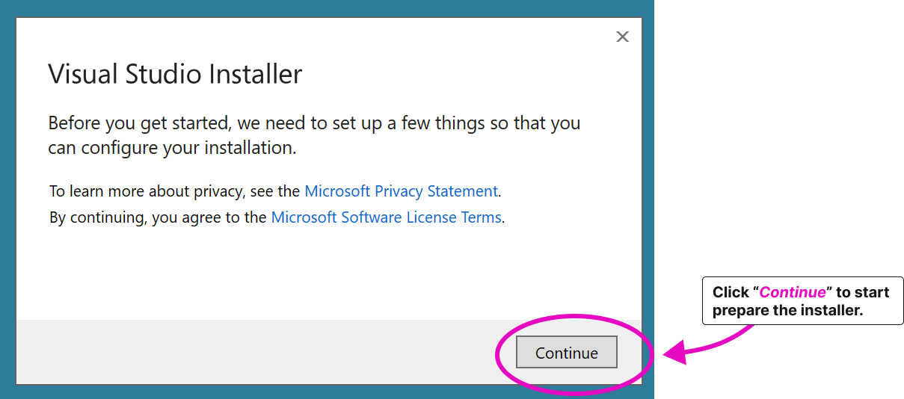
Task: Click the teal border above the dialog
Action: pyautogui.click(x=329, y=8)
